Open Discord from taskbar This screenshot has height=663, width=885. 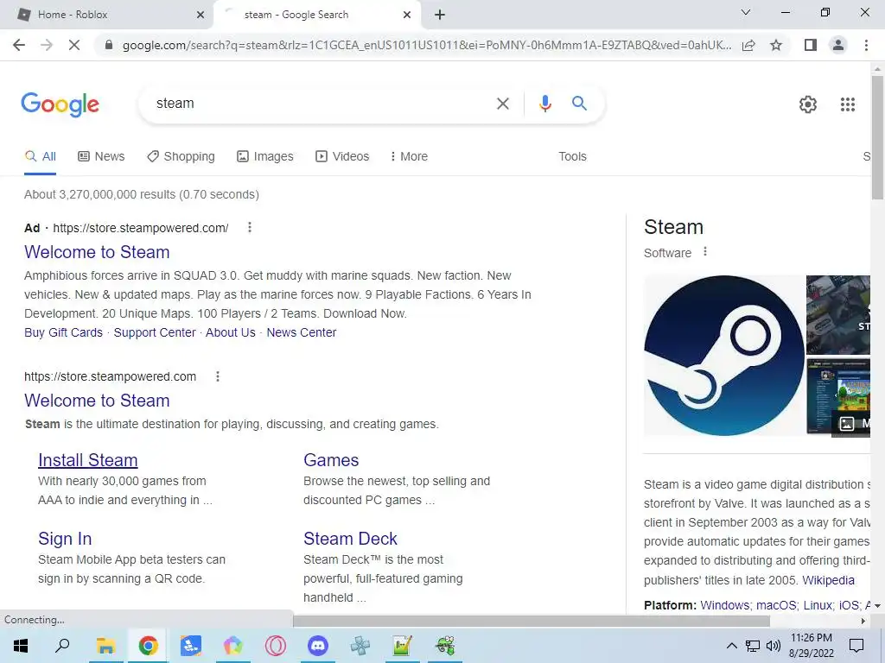click(x=318, y=646)
